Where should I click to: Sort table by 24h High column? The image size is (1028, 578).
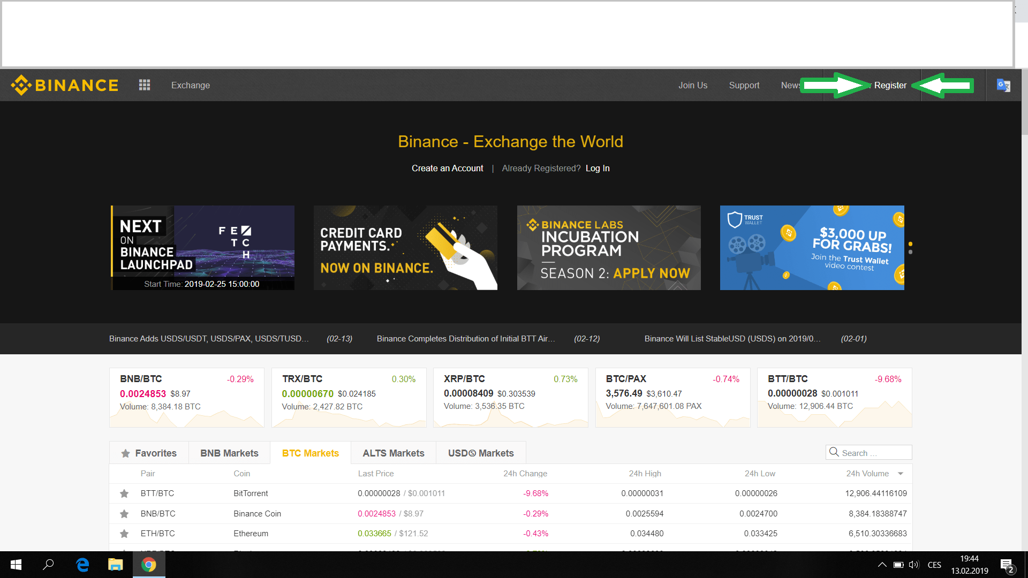pyautogui.click(x=645, y=474)
